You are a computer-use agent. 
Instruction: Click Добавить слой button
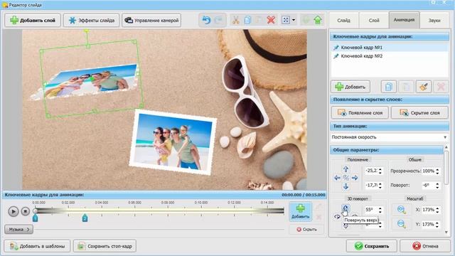[33, 21]
